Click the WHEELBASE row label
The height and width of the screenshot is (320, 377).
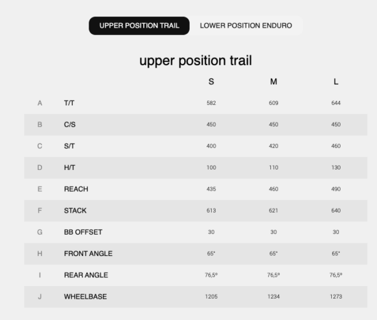pyautogui.click(x=85, y=297)
